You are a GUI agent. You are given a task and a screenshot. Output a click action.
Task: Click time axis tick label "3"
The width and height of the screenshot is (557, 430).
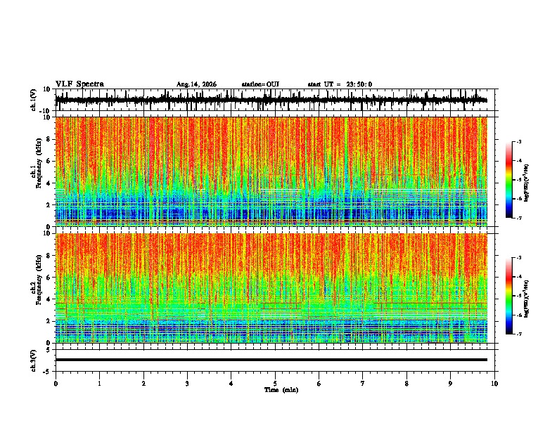tap(187, 384)
